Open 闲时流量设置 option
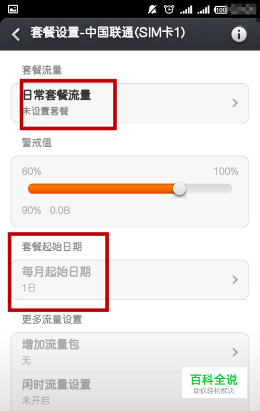The image size is (260, 411). pyautogui.click(x=130, y=392)
